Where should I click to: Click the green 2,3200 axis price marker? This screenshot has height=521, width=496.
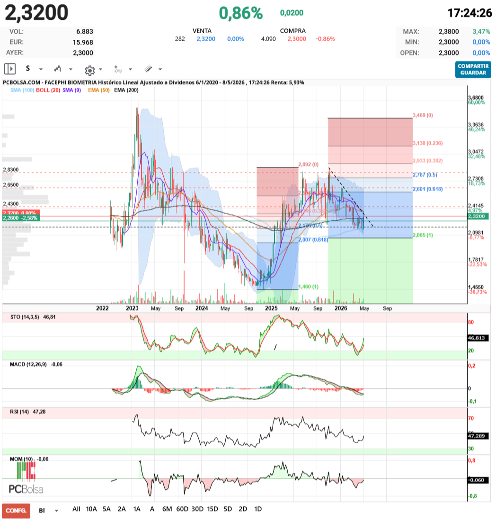click(x=477, y=216)
